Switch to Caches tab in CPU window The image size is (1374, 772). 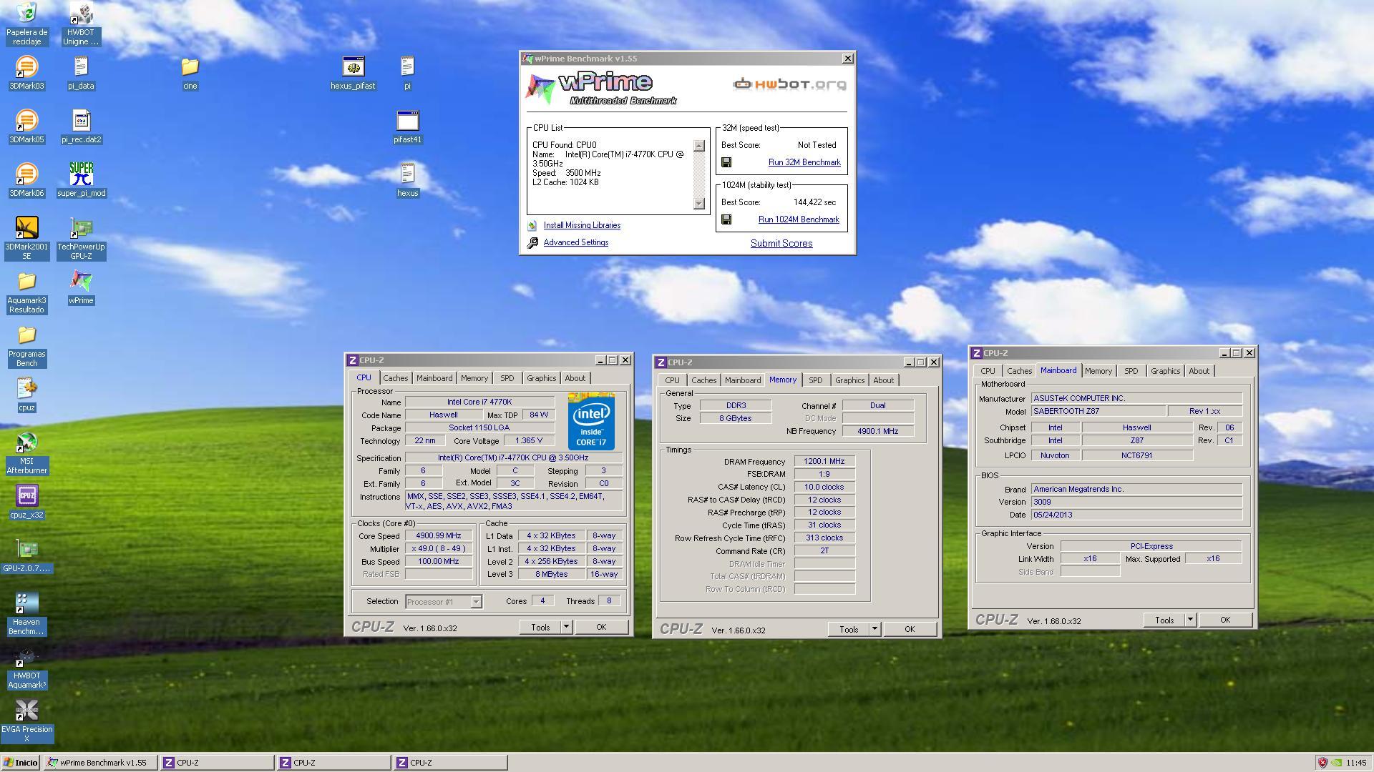395,378
